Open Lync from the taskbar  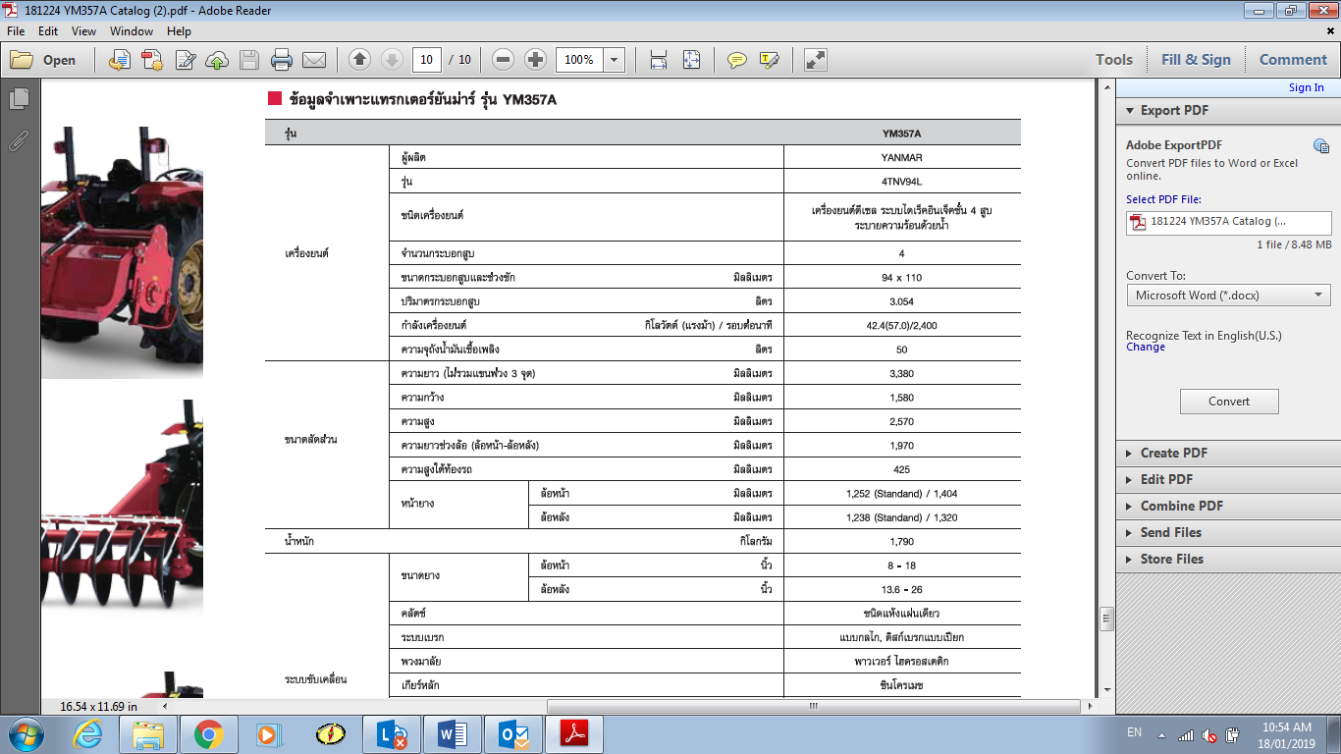(x=391, y=734)
